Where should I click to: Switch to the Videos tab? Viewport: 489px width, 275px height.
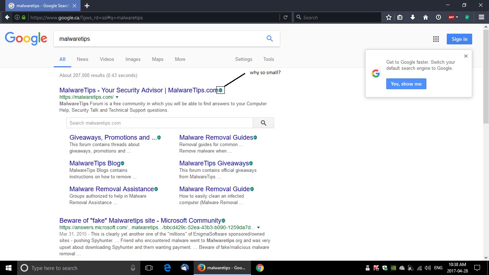point(107,59)
